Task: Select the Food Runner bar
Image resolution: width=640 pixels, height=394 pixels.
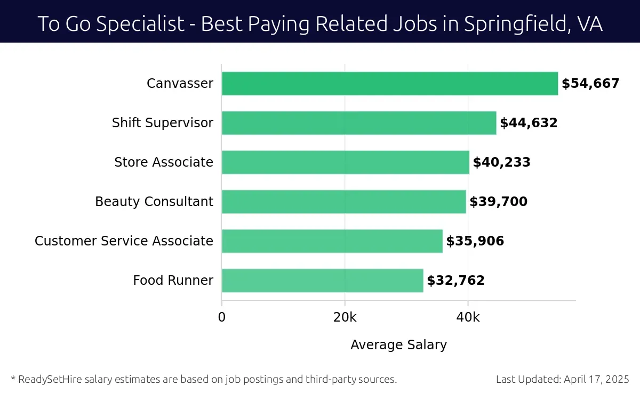Action: 323,281
